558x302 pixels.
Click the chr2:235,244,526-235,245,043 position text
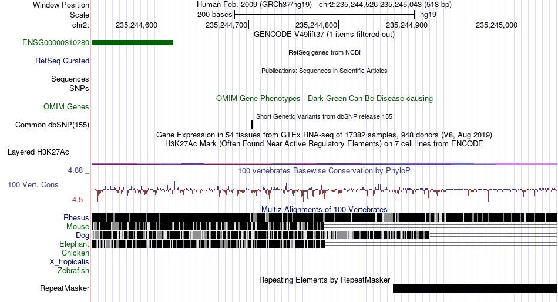click(x=370, y=5)
